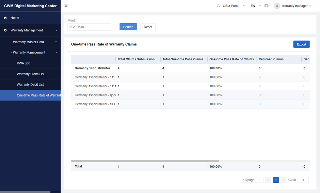Click the Reset button
Screen dimensions: 320x193
[148, 27]
